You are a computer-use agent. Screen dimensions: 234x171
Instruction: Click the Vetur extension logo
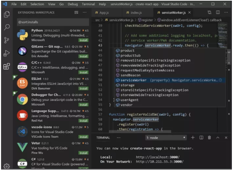(22, 147)
